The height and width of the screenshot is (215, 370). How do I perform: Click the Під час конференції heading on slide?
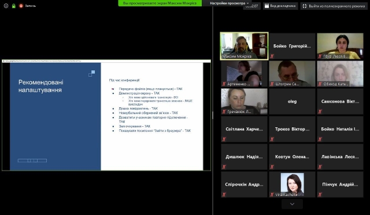point(124,80)
